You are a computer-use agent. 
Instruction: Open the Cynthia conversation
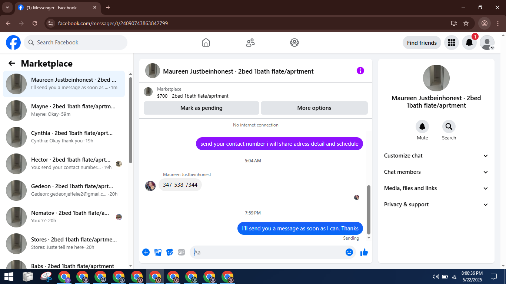click(x=64, y=137)
